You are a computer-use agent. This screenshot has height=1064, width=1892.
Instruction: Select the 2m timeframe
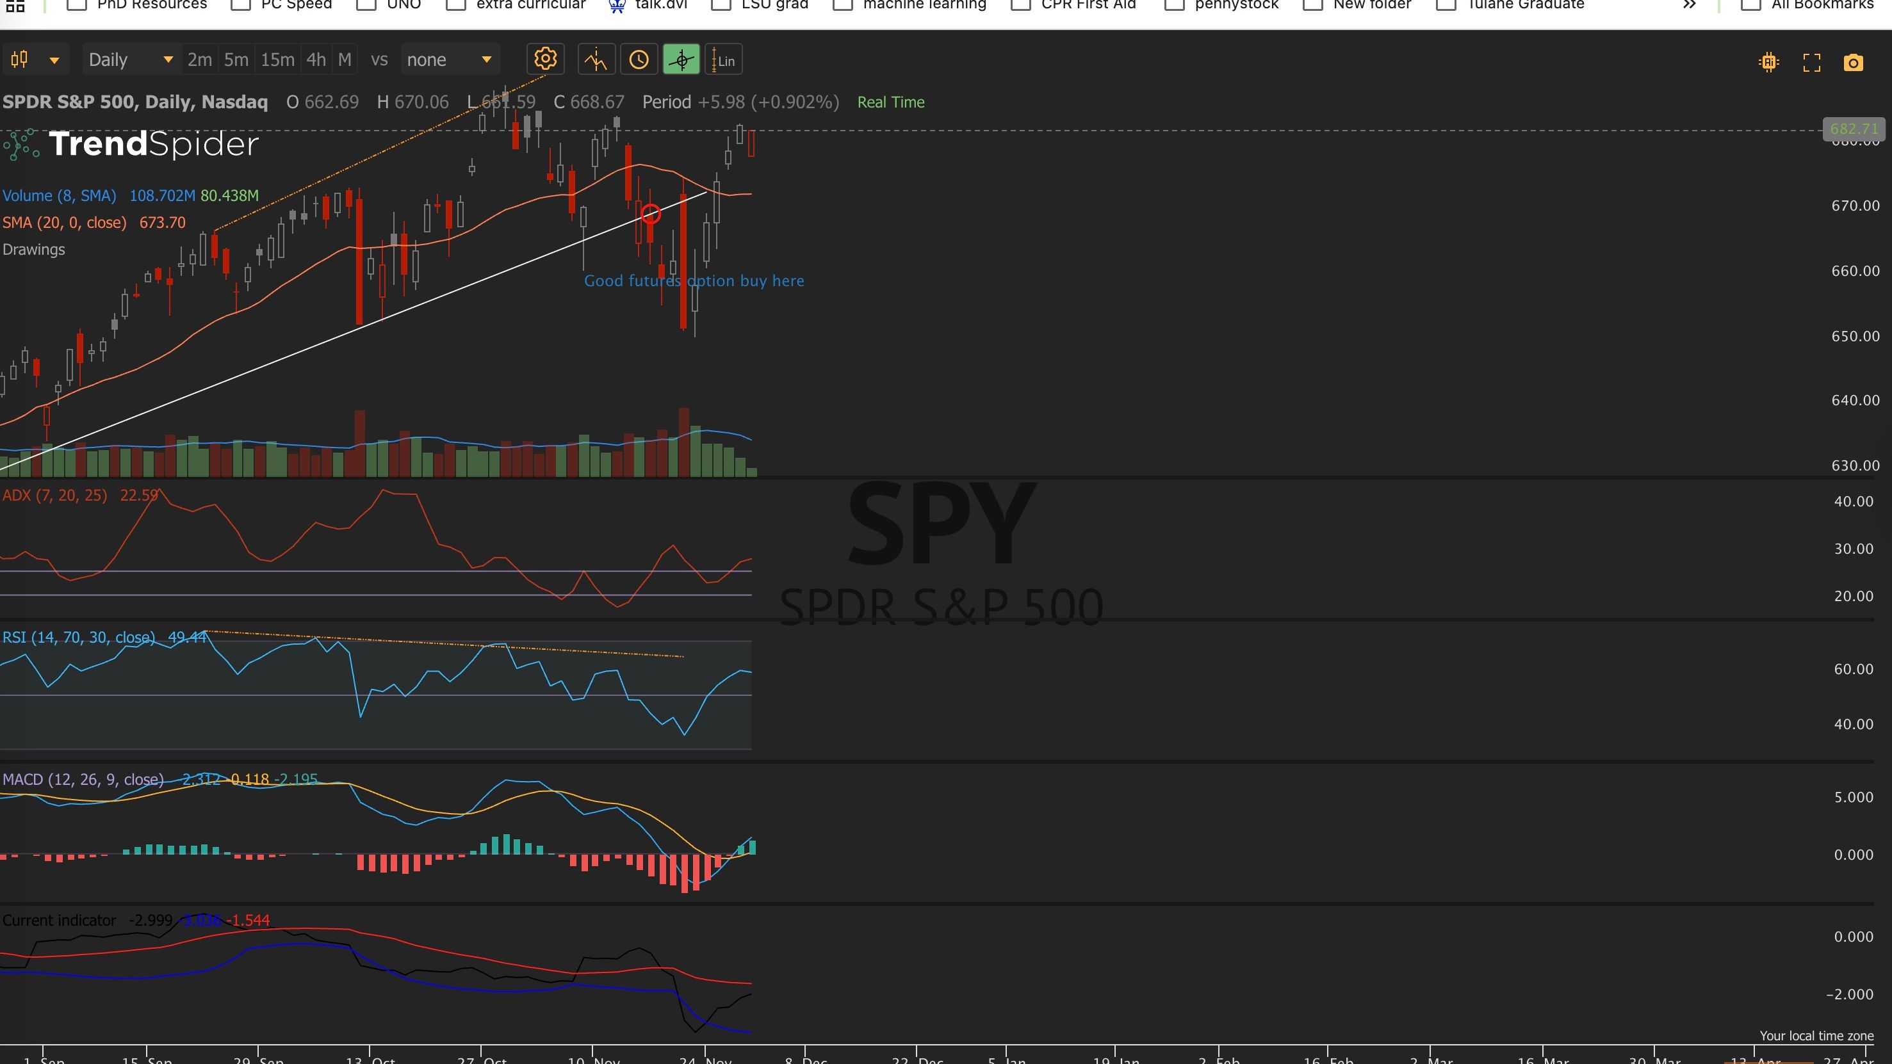[199, 60]
